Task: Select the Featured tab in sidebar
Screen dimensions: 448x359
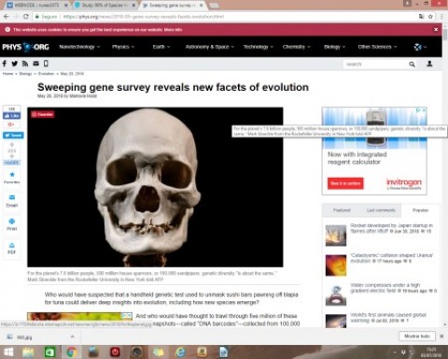Action: click(x=342, y=210)
